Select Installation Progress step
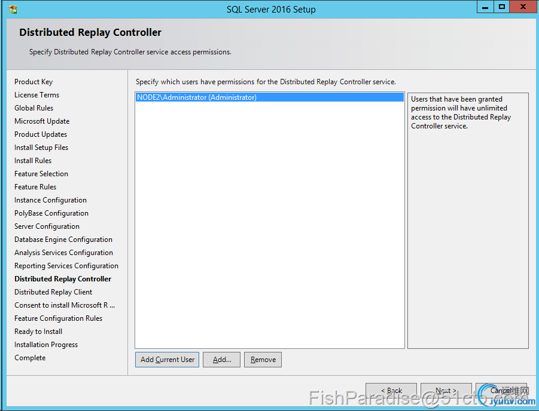 click(46, 345)
